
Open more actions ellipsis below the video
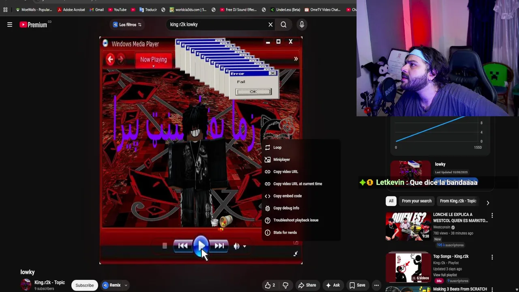(x=376, y=285)
